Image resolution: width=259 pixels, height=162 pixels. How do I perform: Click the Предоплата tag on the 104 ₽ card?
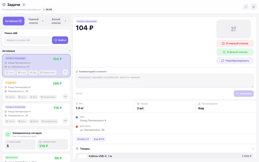(47, 73)
